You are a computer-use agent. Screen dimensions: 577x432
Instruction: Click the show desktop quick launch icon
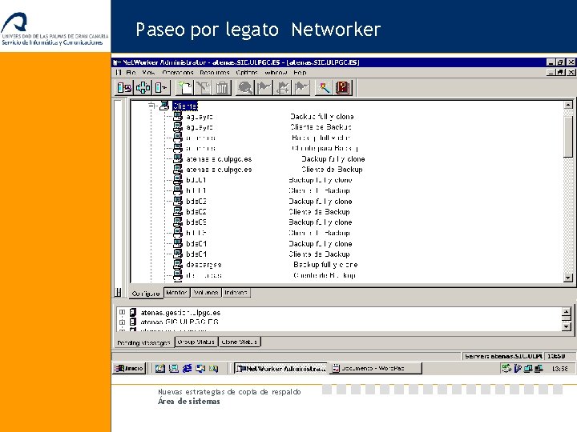click(173, 368)
